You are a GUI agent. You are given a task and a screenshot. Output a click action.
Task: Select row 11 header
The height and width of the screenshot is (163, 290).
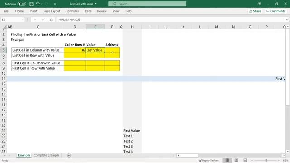pyautogui.click(x=3, y=78)
